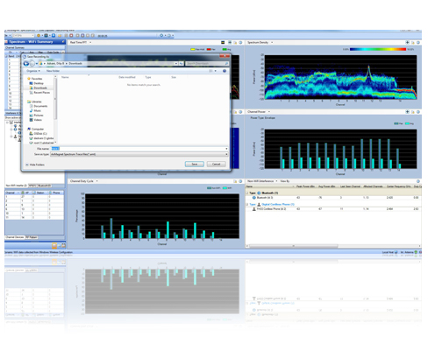Screen dimensions: 428x337
Task: Select Documents under Libraries
Action: (x=40, y=106)
